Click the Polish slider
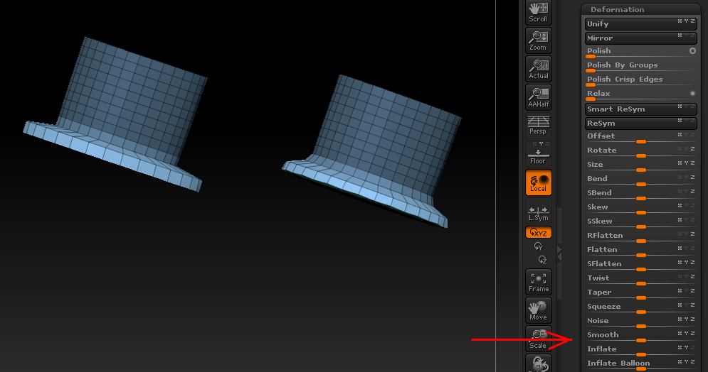Image resolution: width=708 pixels, height=372 pixels. (640, 53)
